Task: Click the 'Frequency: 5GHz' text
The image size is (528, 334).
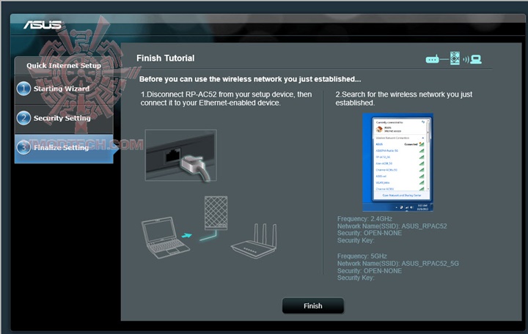Action: [x=362, y=256]
